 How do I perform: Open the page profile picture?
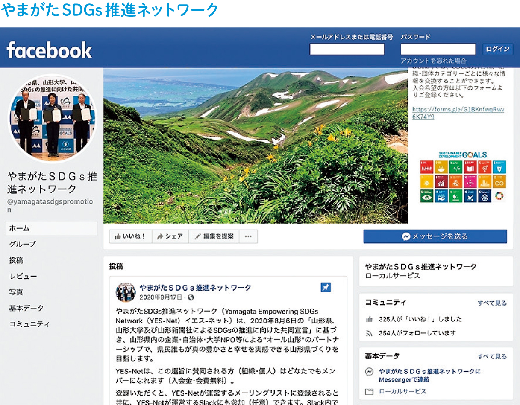52,119
